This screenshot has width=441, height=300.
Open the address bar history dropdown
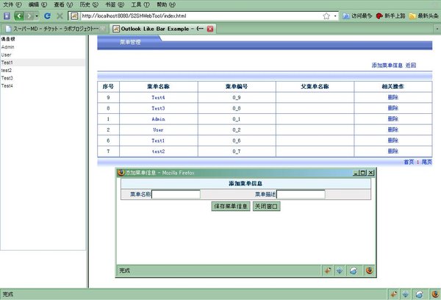pos(335,15)
